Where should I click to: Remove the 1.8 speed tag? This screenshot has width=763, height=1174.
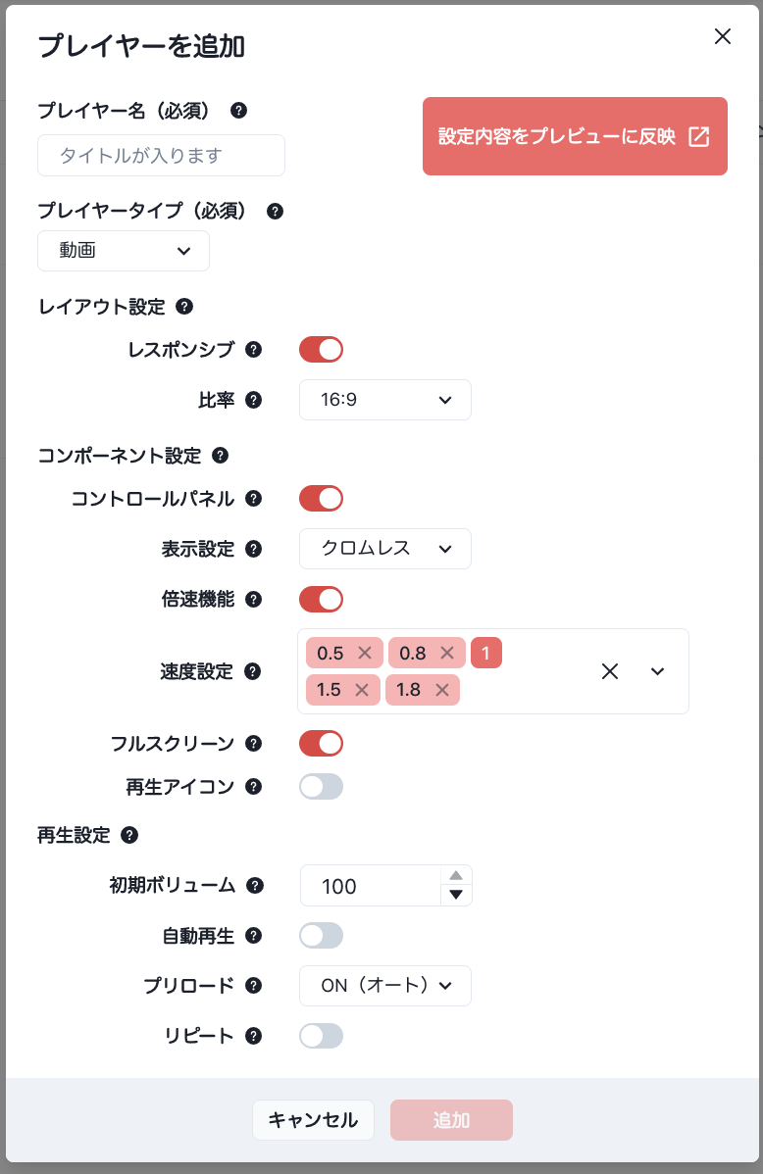pyautogui.click(x=440, y=690)
